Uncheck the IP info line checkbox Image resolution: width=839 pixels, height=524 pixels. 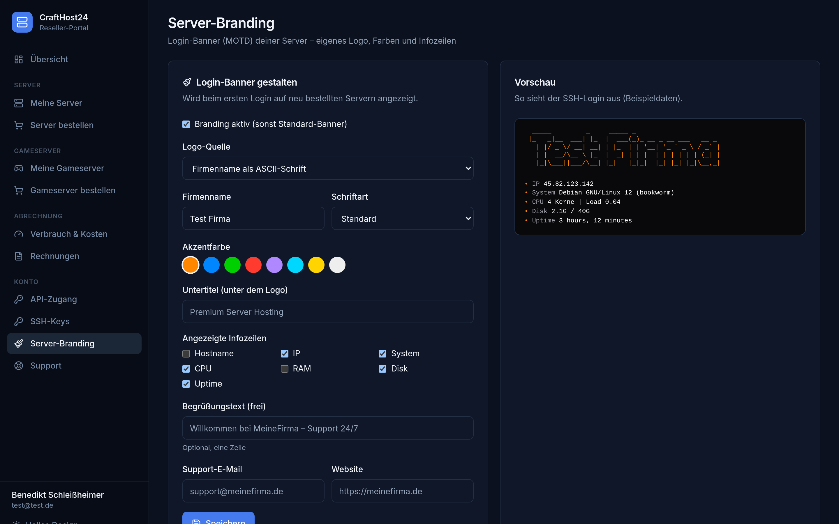point(284,353)
